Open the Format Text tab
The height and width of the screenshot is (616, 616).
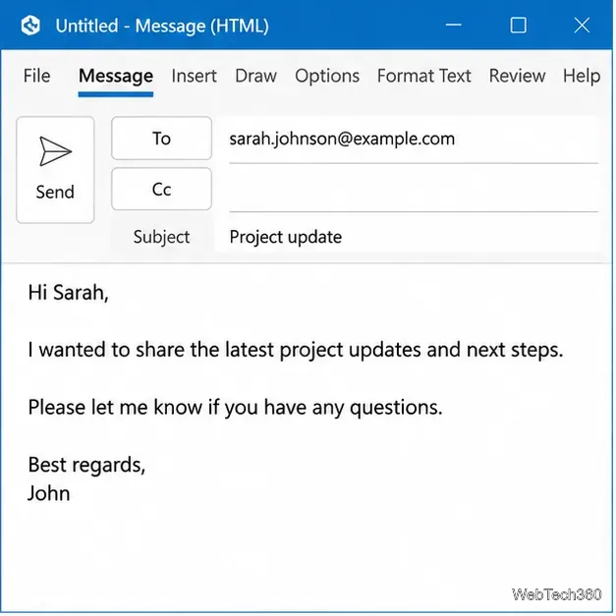pyautogui.click(x=424, y=76)
